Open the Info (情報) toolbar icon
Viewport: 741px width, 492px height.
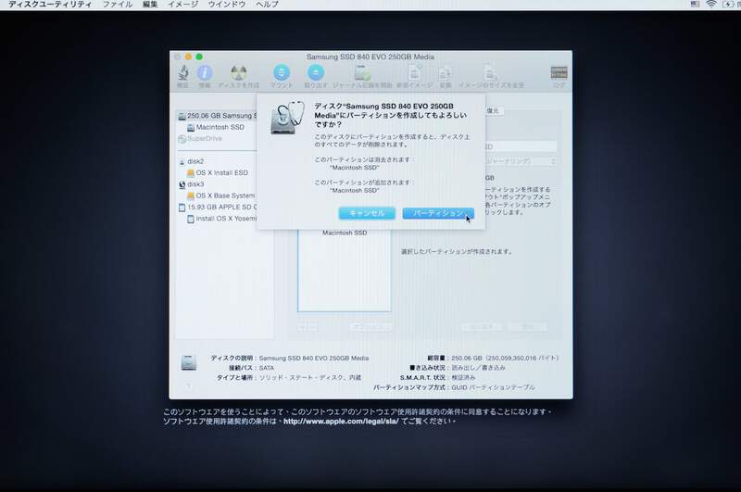(205, 73)
